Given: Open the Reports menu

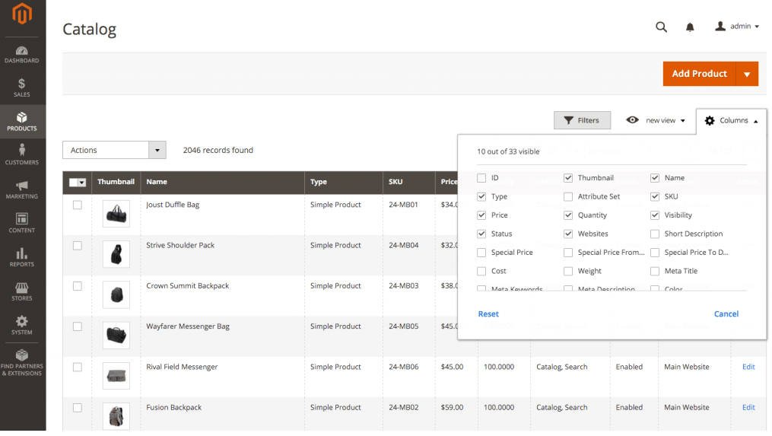Looking at the screenshot, I should pyautogui.click(x=21, y=257).
